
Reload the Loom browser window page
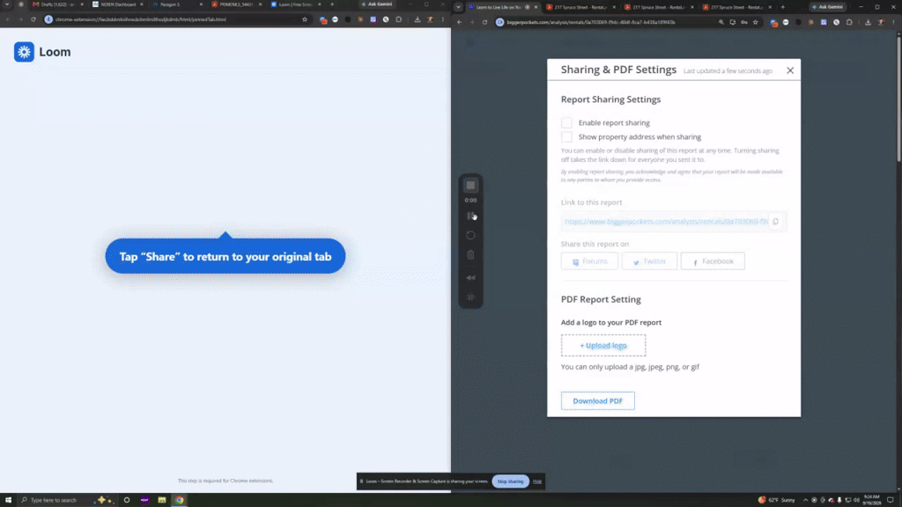pyautogui.click(x=33, y=19)
